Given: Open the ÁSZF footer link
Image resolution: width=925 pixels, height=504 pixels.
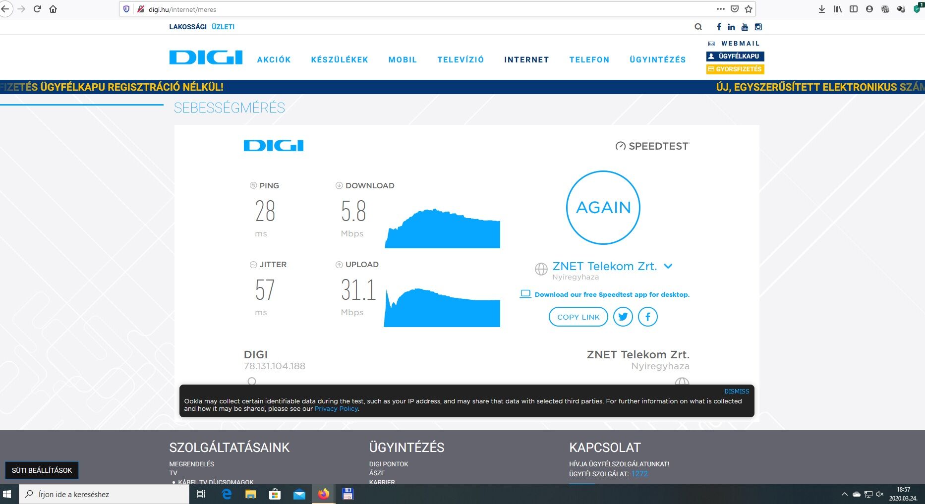Looking at the screenshot, I should click(377, 473).
